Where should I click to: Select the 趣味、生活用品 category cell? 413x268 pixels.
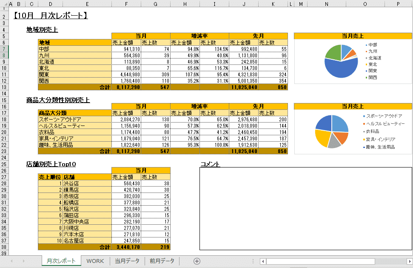click(x=75, y=145)
